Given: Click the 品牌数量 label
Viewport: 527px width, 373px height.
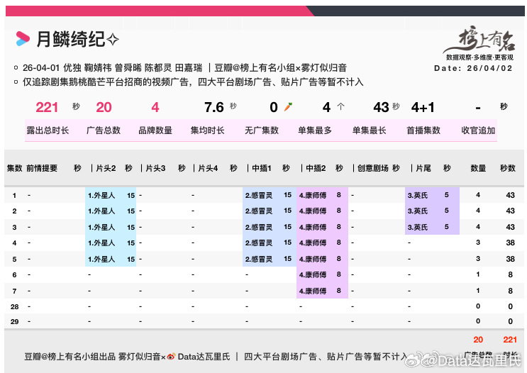Looking at the screenshot, I should coord(155,130).
